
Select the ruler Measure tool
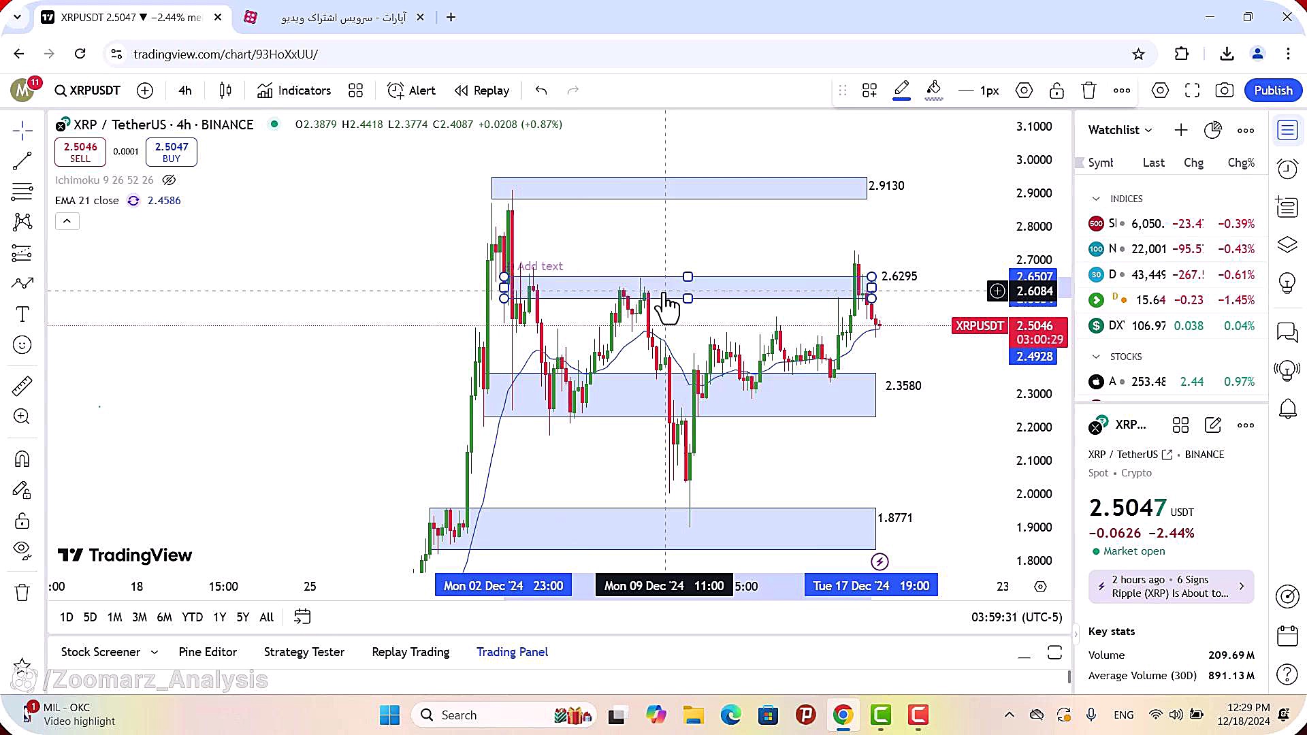[x=22, y=386]
